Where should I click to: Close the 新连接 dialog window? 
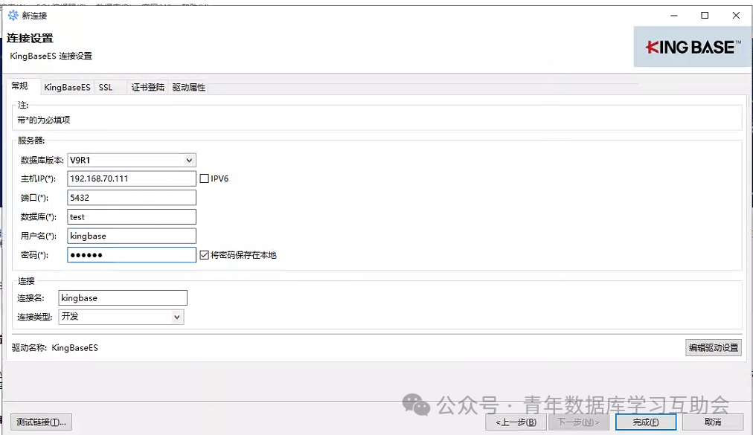coord(736,16)
